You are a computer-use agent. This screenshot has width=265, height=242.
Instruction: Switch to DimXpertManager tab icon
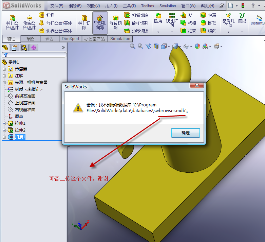34,48
